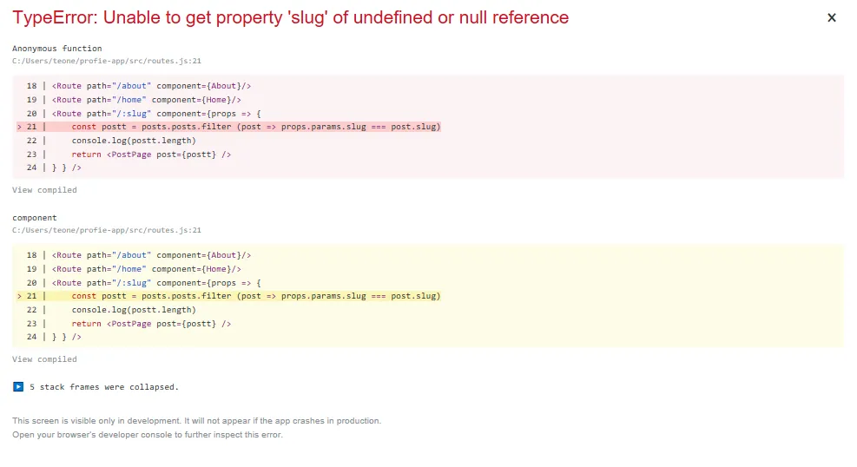Click console.log line in the yellow block
The width and height of the screenshot is (857, 467).
coord(134,310)
